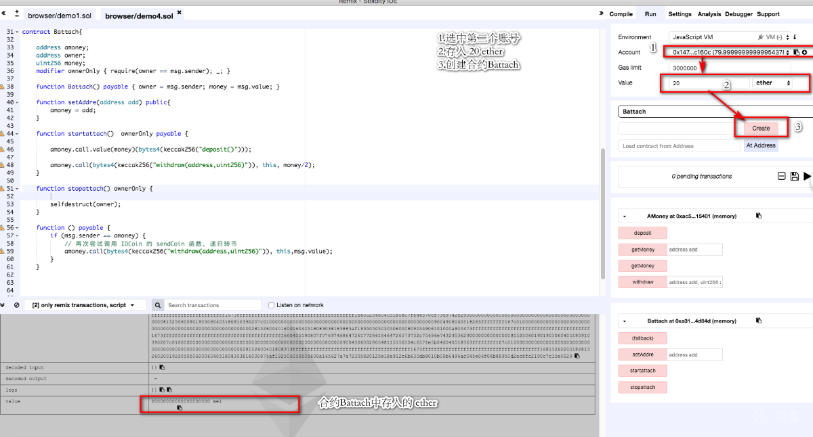Click the startattach button
This screenshot has height=437, width=813.
[643, 371]
